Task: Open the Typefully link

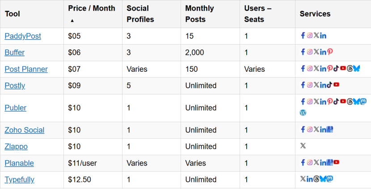Action: tap(19, 179)
